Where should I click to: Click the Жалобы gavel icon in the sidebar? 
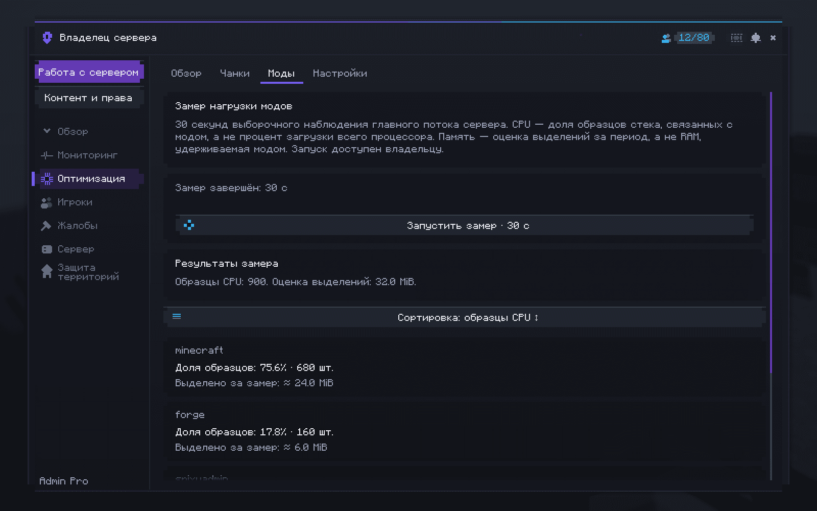coord(46,226)
